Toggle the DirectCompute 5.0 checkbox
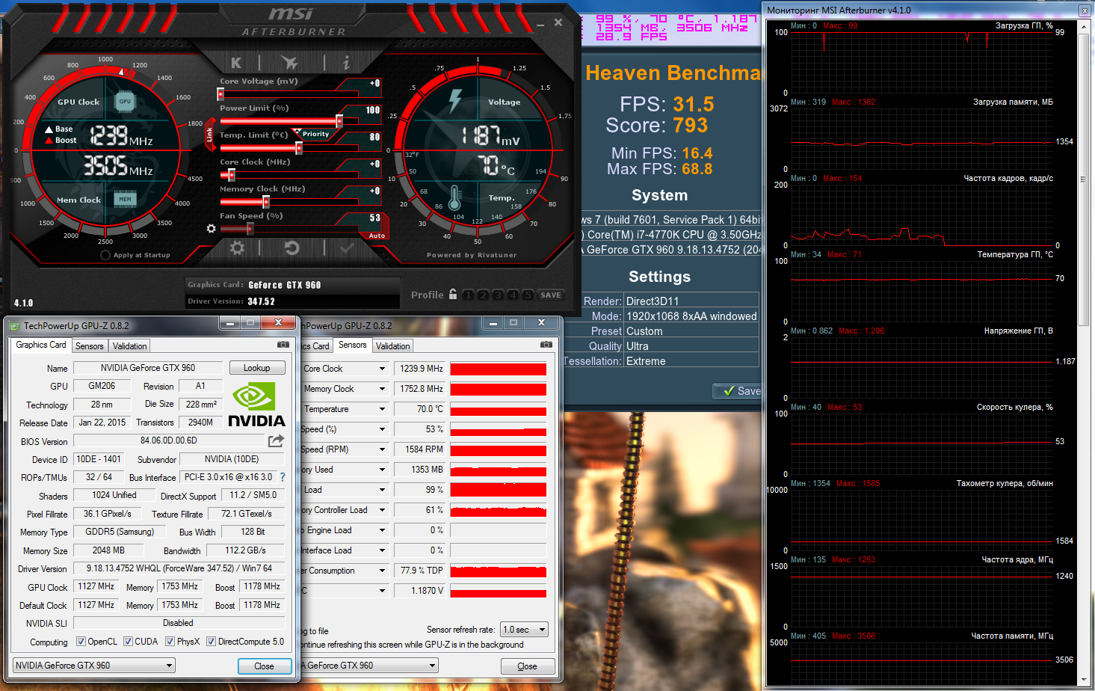Screen dimensions: 1095x691 [211, 642]
